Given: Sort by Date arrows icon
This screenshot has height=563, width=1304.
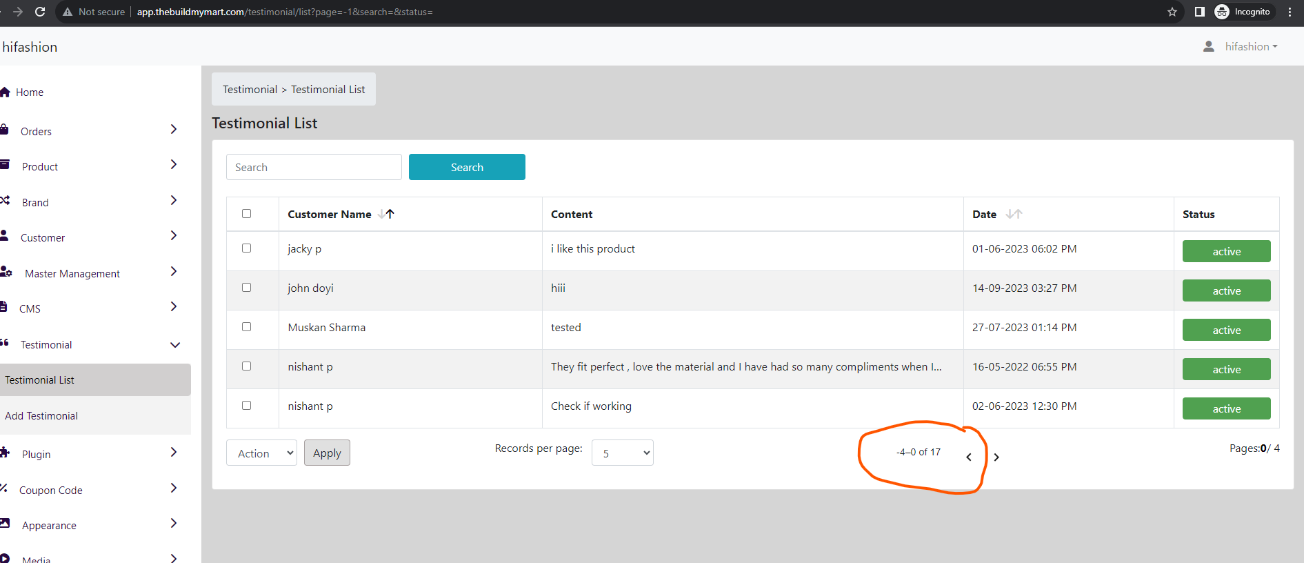Looking at the screenshot, I should (1014, 214).
